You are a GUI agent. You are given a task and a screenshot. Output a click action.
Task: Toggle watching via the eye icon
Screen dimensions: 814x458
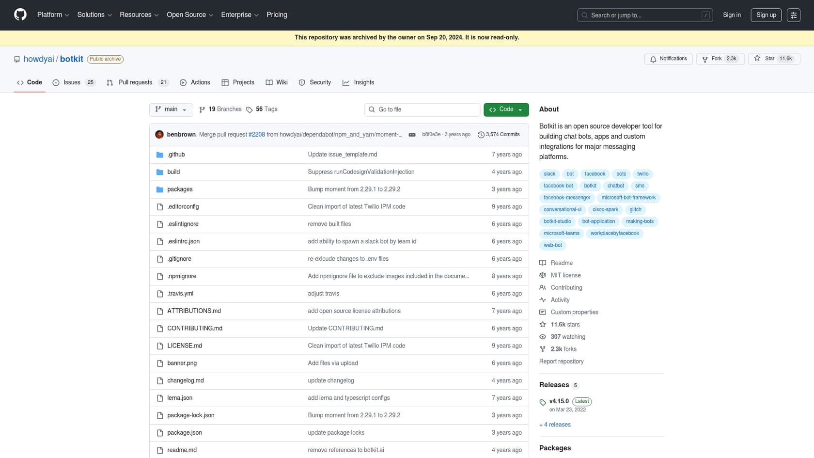click(x=543, y=336)
